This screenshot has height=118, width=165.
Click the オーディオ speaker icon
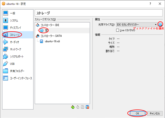click(x=5, y=42)
